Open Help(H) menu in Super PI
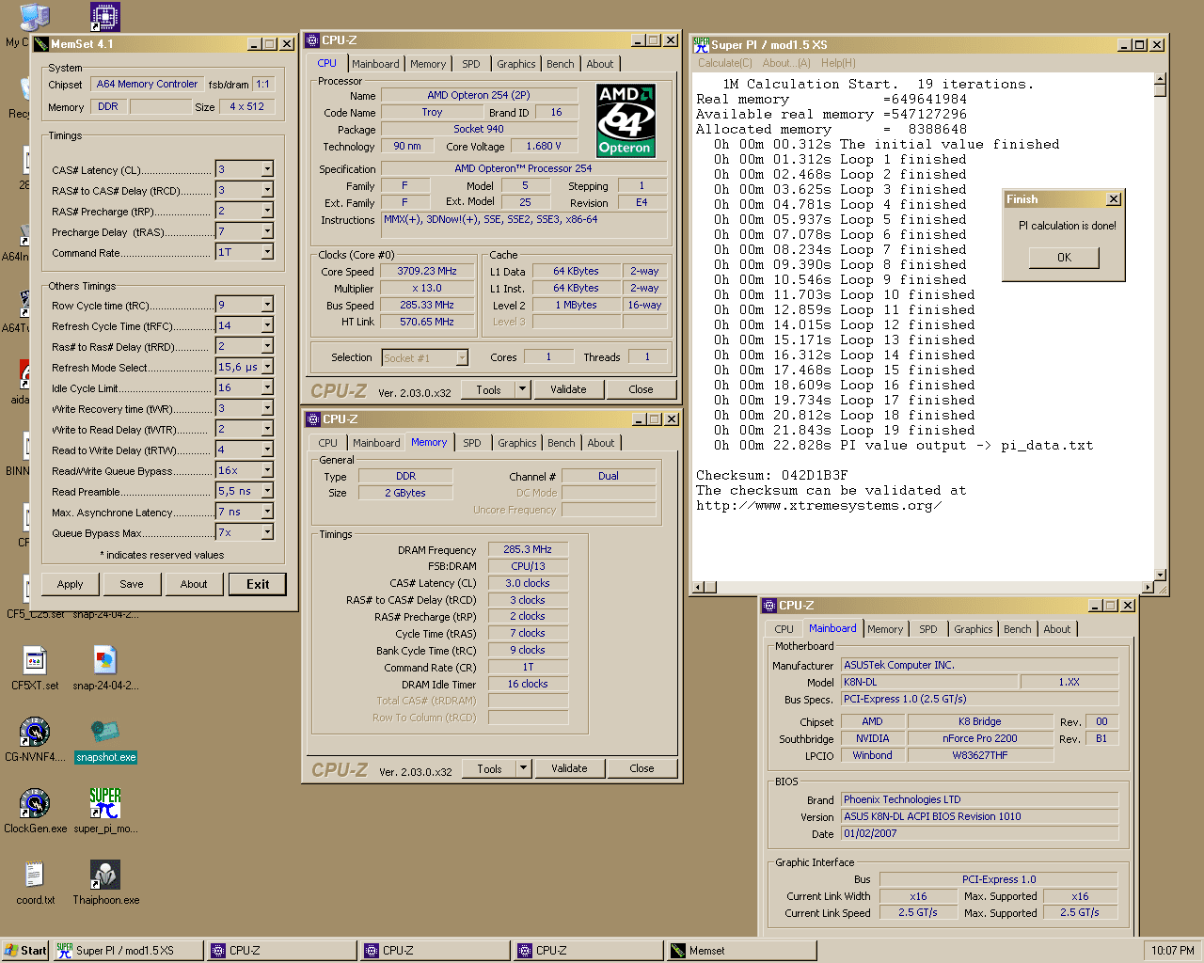 (838, 63)
